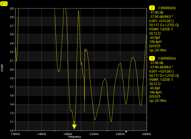The width and height of the screenshot is (191, 139).
Task: Select marker 2's VSWR: 1.0258 :1 readout
Action: click(x=161, y=29)
